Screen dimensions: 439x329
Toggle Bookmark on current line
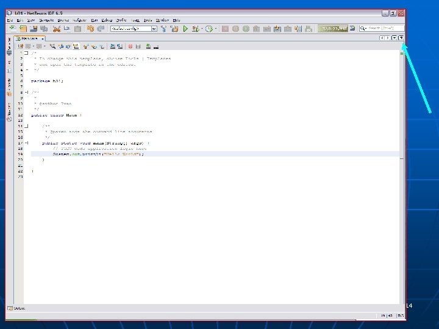(102, 46)
